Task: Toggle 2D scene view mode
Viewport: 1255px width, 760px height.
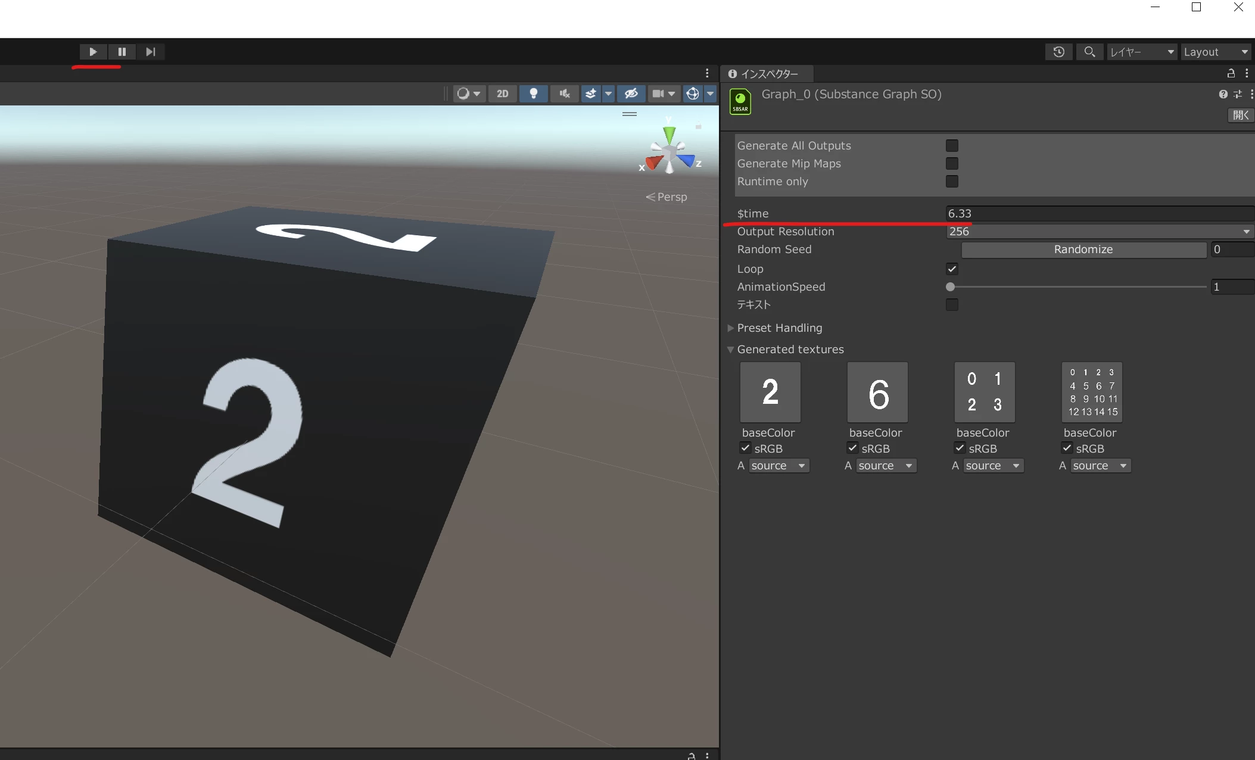Action: pyautogui.click(x=503, y=94)
